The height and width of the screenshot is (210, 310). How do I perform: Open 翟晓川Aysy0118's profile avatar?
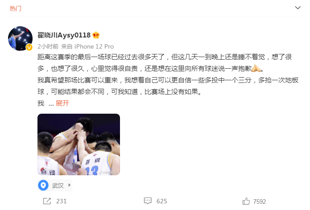click(20, 38)
